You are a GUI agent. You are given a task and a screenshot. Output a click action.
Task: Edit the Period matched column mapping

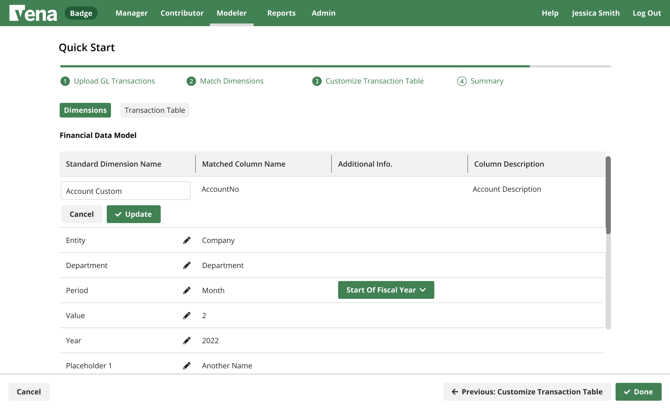[187, 290]
